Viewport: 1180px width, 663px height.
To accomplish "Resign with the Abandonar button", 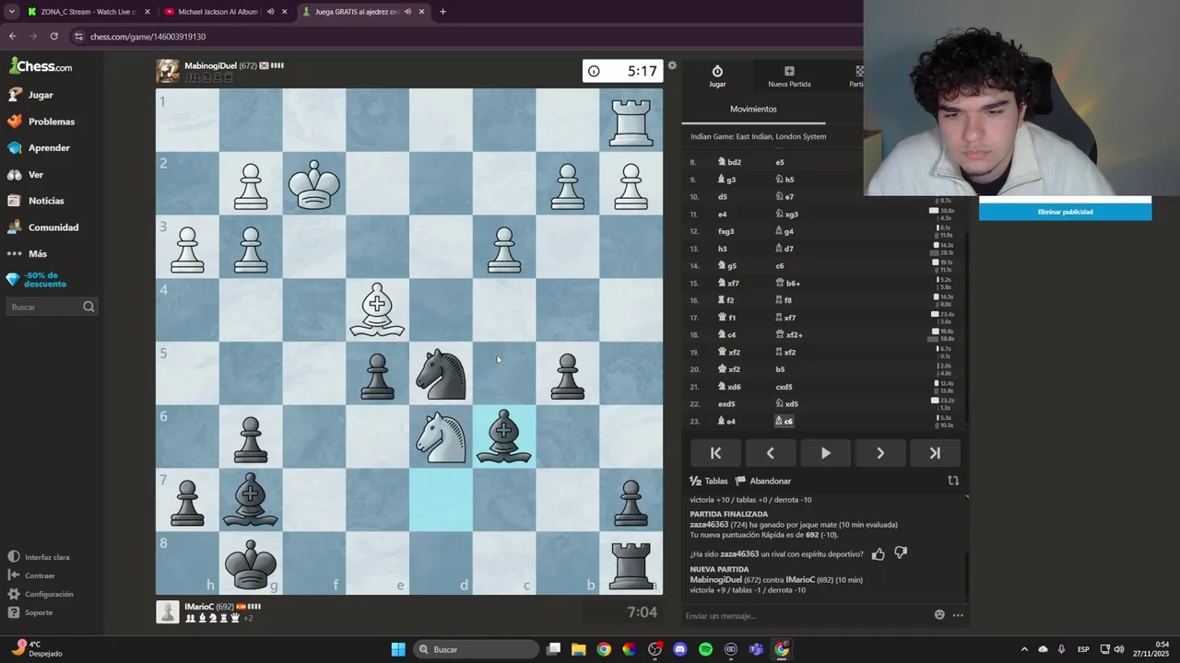I will 763,481.
